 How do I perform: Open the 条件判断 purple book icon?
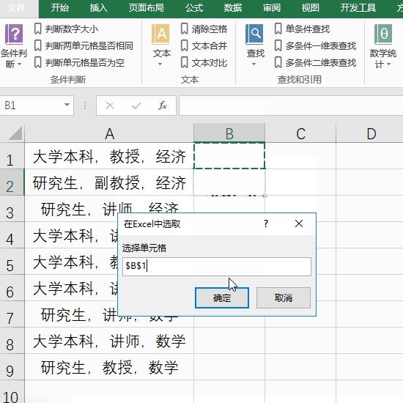(x=14, y=34)
